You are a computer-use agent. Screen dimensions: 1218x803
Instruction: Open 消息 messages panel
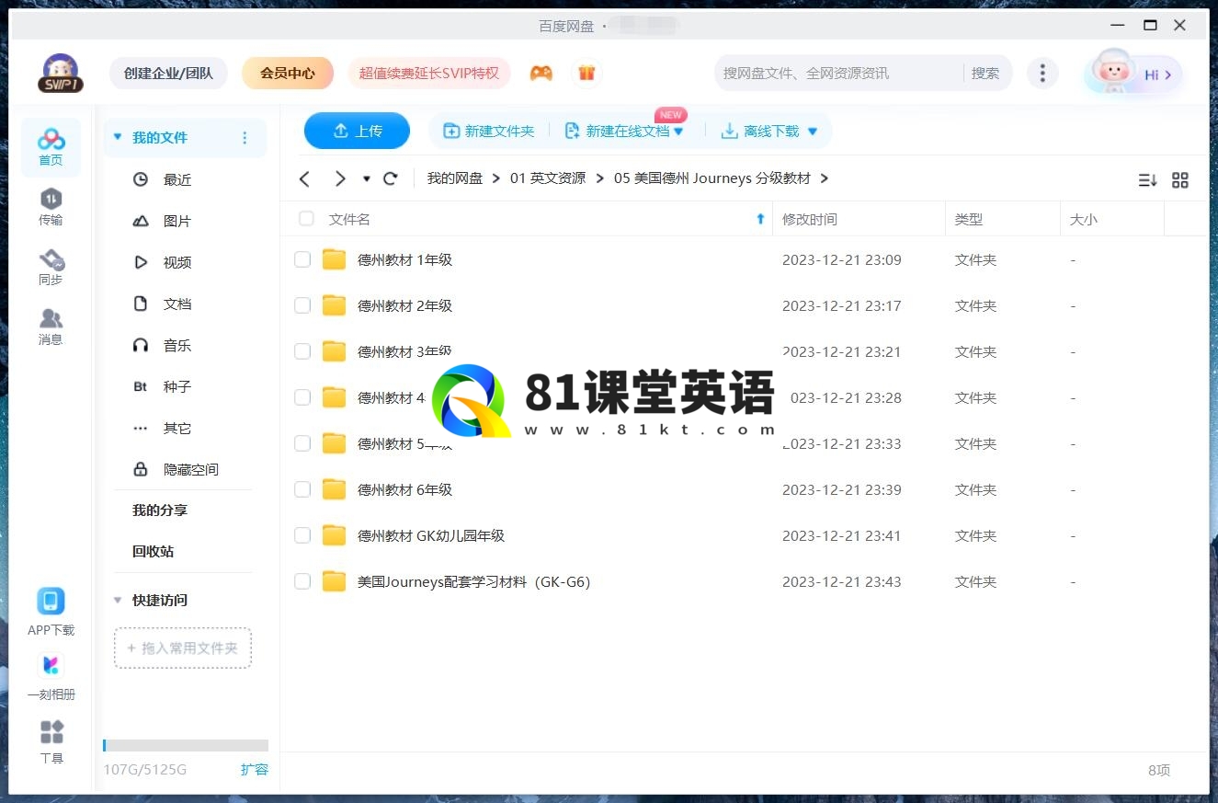coord(51,327)
